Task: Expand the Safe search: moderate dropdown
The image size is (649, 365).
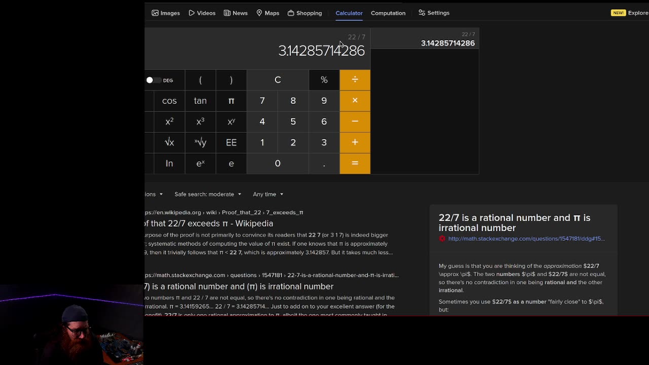Action: click(x=208, y=194)
